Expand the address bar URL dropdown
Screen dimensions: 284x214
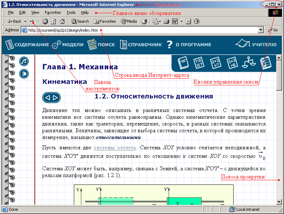click(261, 30)
